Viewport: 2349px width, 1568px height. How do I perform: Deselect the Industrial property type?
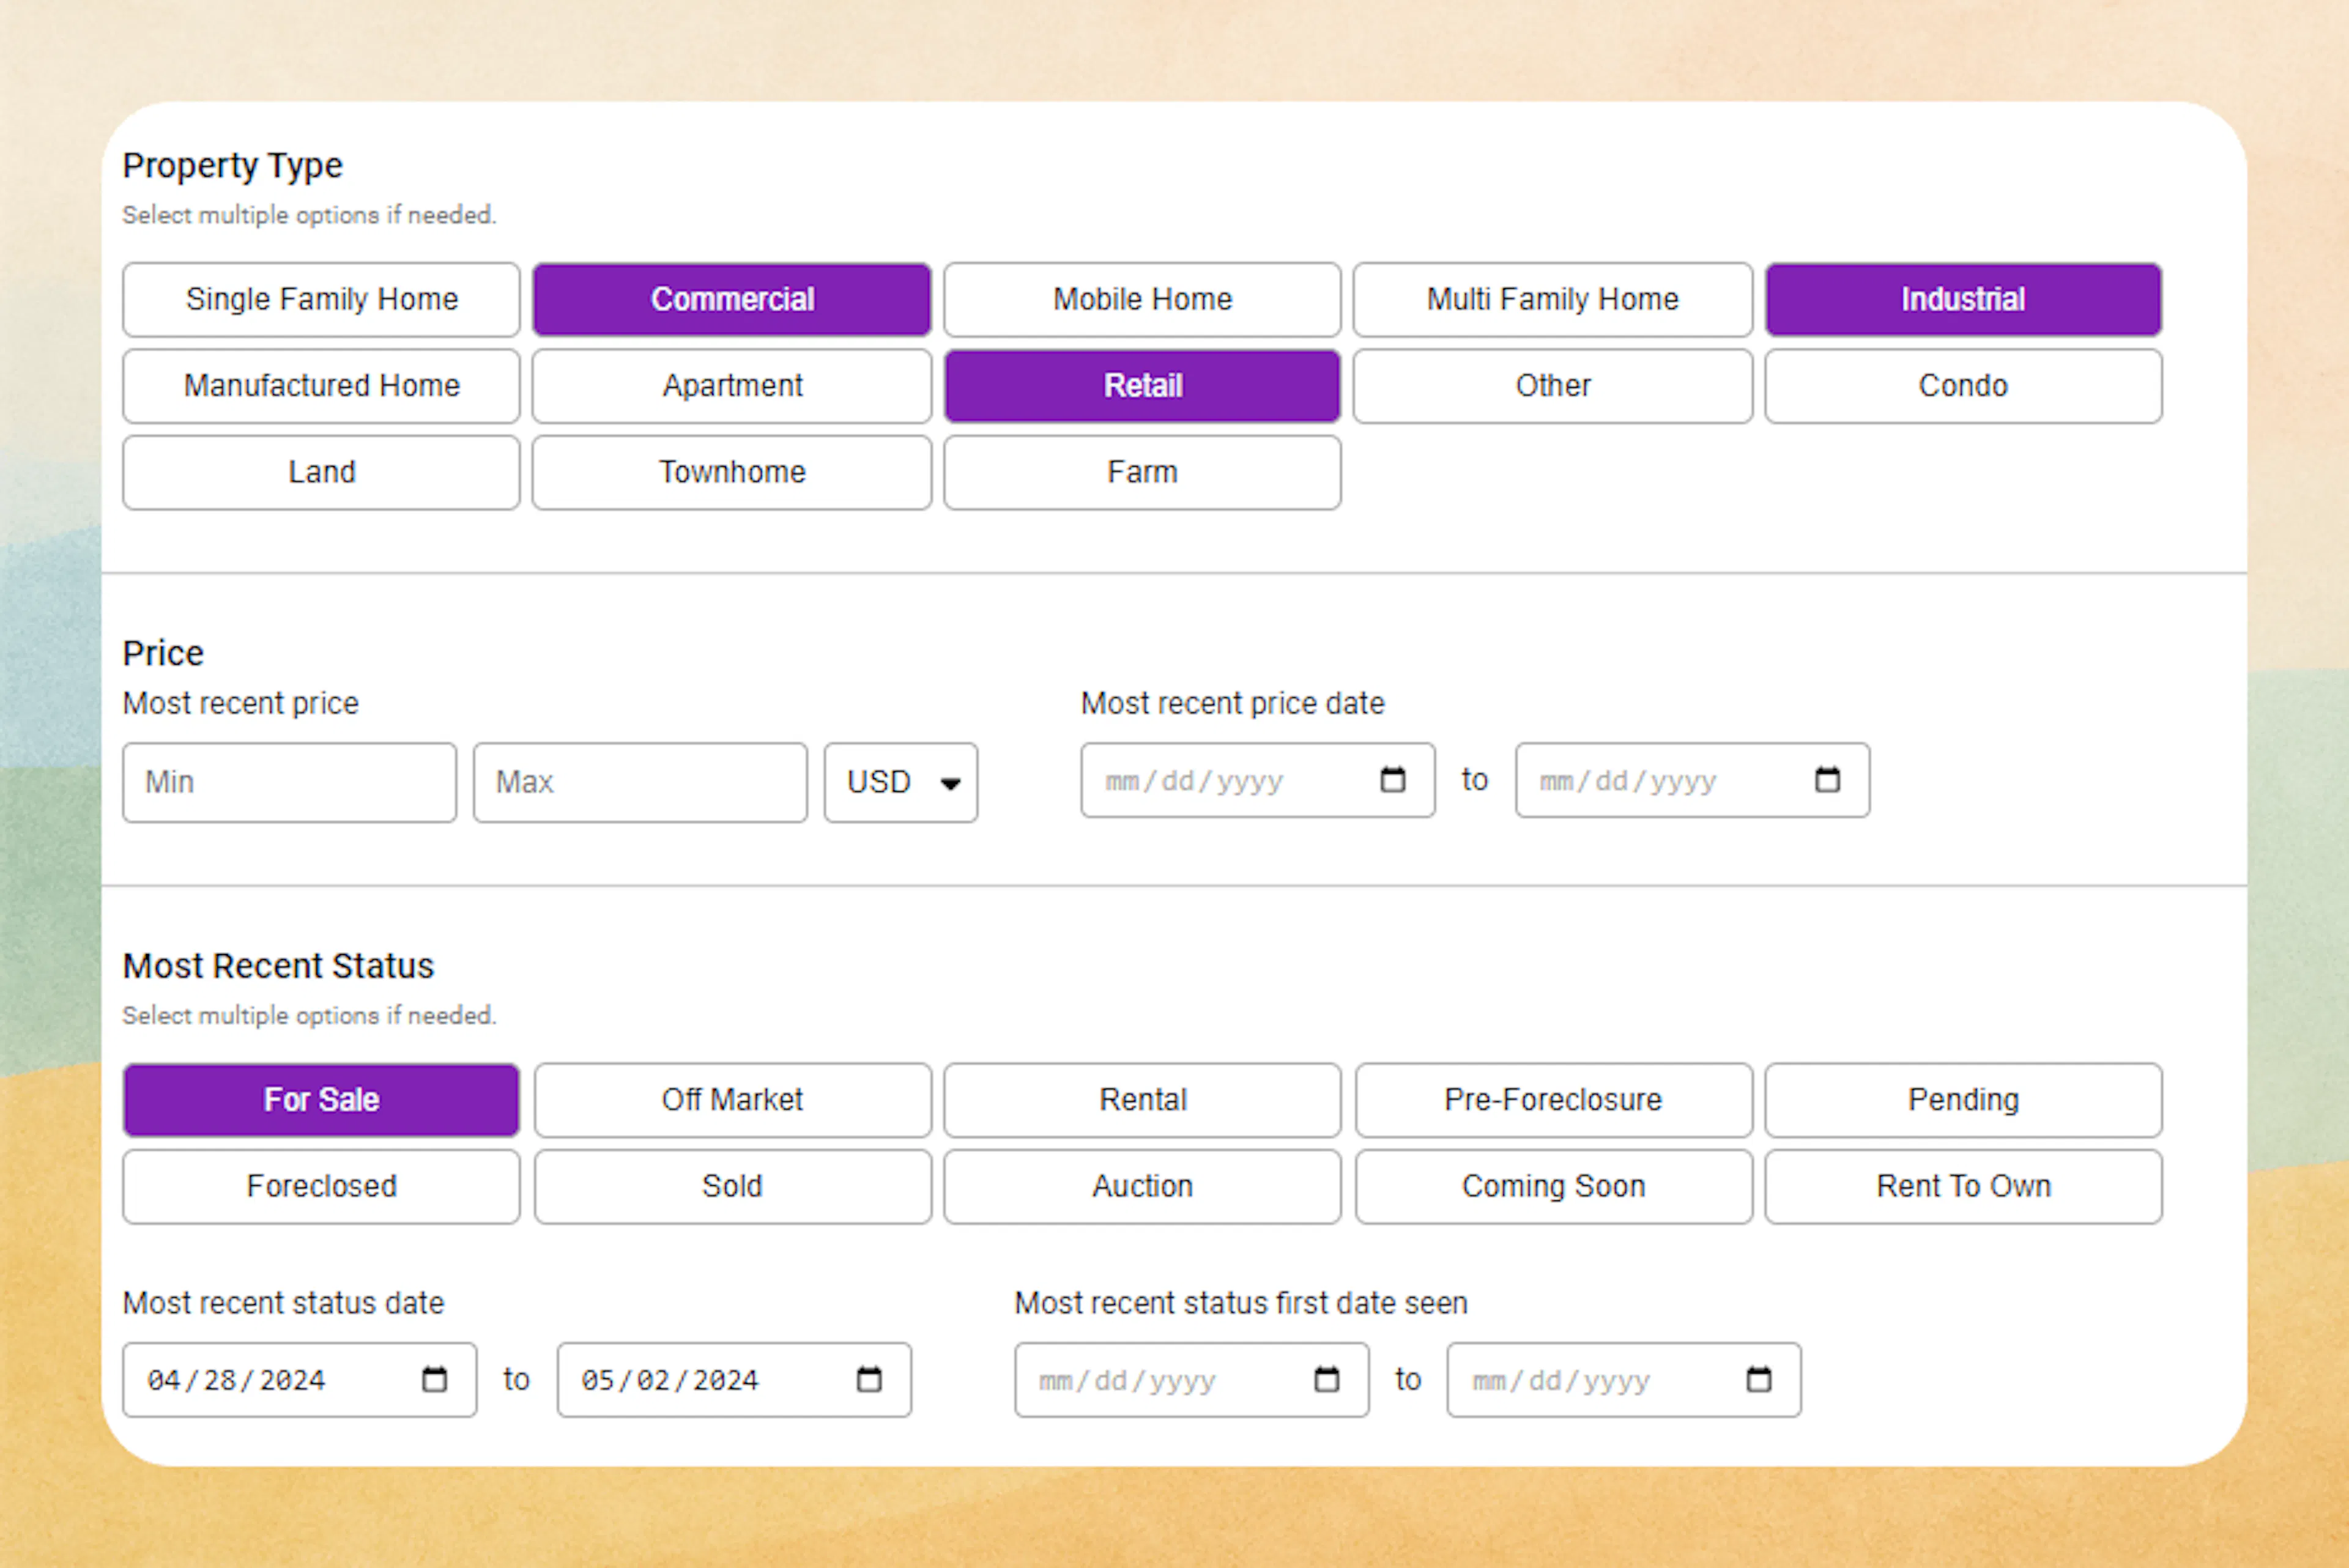(x=1962, y=299)
